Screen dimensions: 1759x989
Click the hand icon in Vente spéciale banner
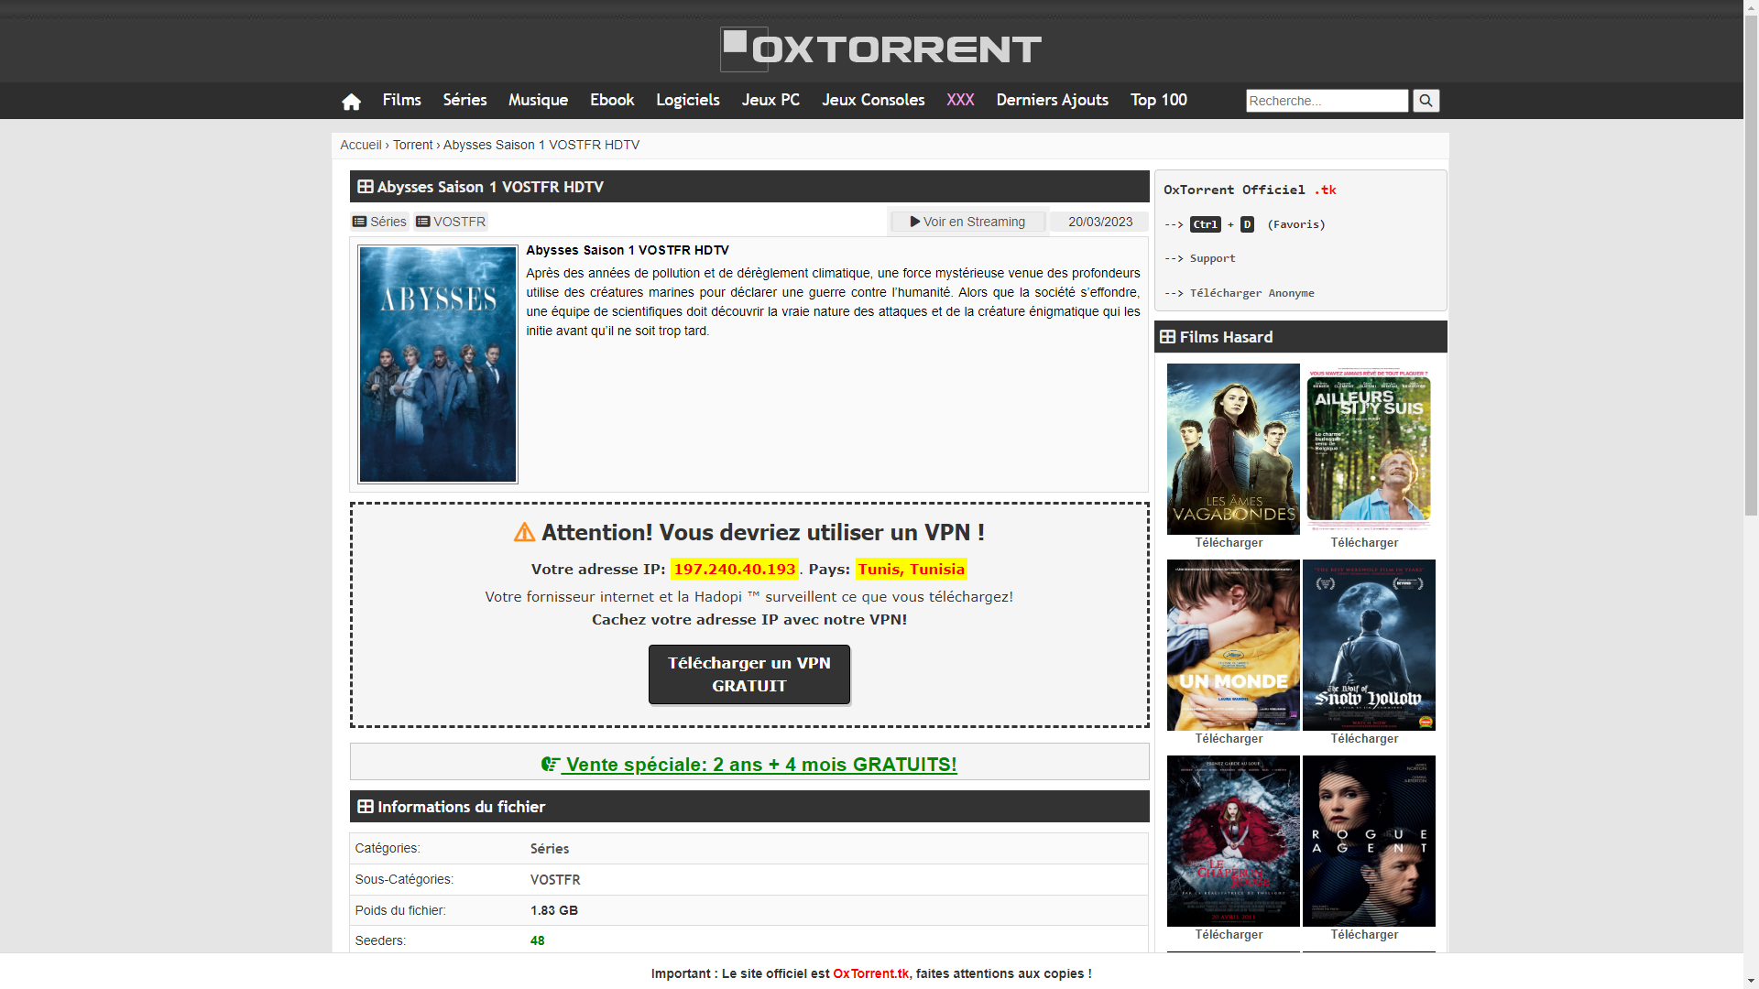tap(550, 765)
